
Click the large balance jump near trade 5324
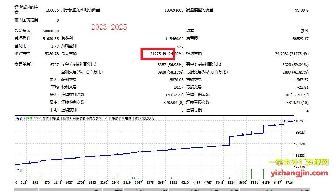229,140
